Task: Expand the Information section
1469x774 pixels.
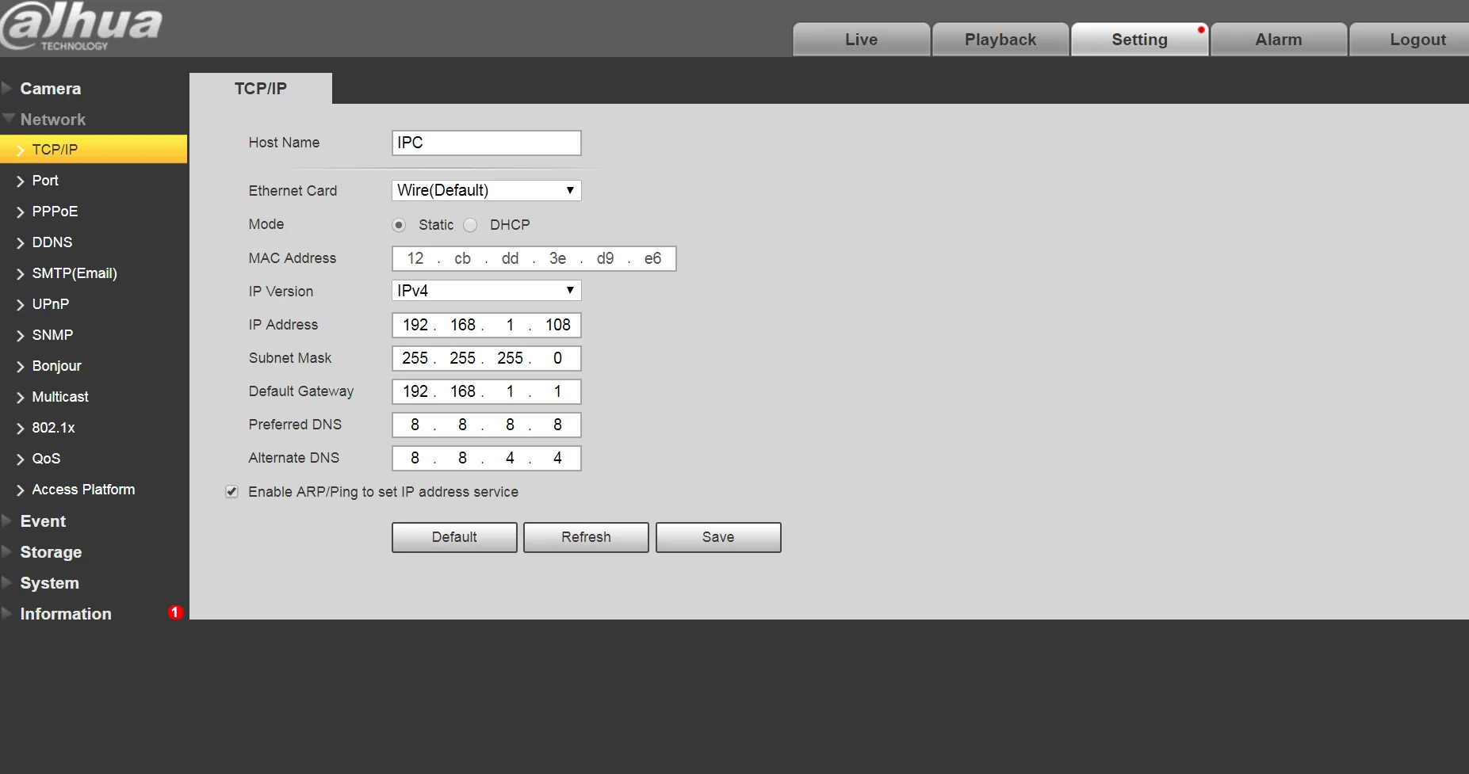Action: [66, 614]
